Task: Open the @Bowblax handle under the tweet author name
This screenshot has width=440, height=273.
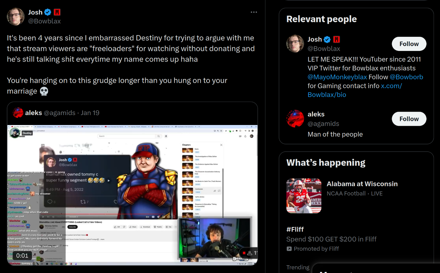Action: pos(44,21)
